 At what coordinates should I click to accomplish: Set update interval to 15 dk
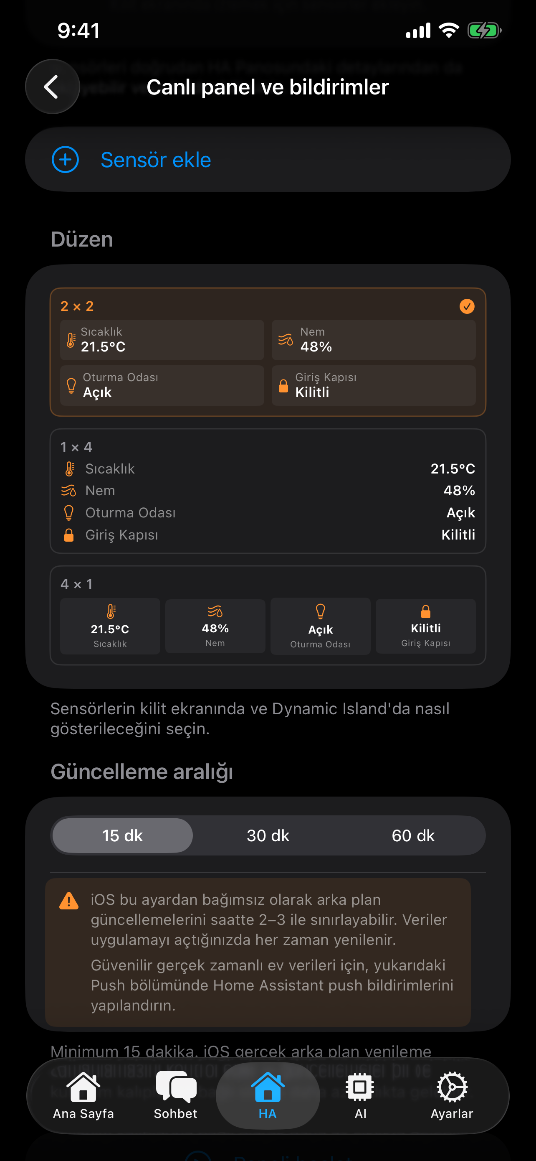click(x=122, y=835)
